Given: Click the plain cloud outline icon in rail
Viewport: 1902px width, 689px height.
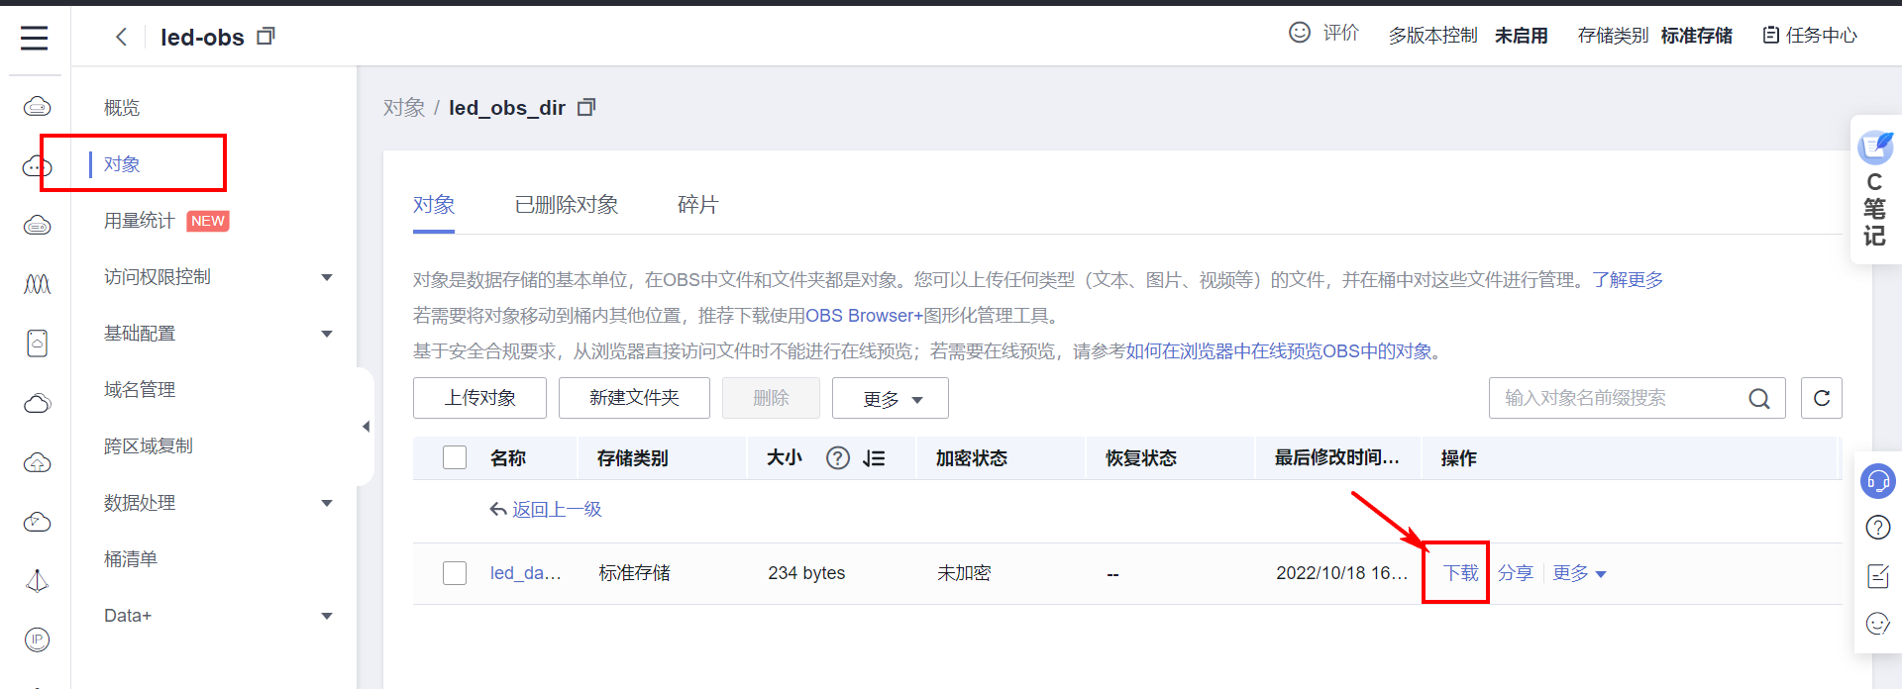Looking at the screenshot, I should coord(37,403).
